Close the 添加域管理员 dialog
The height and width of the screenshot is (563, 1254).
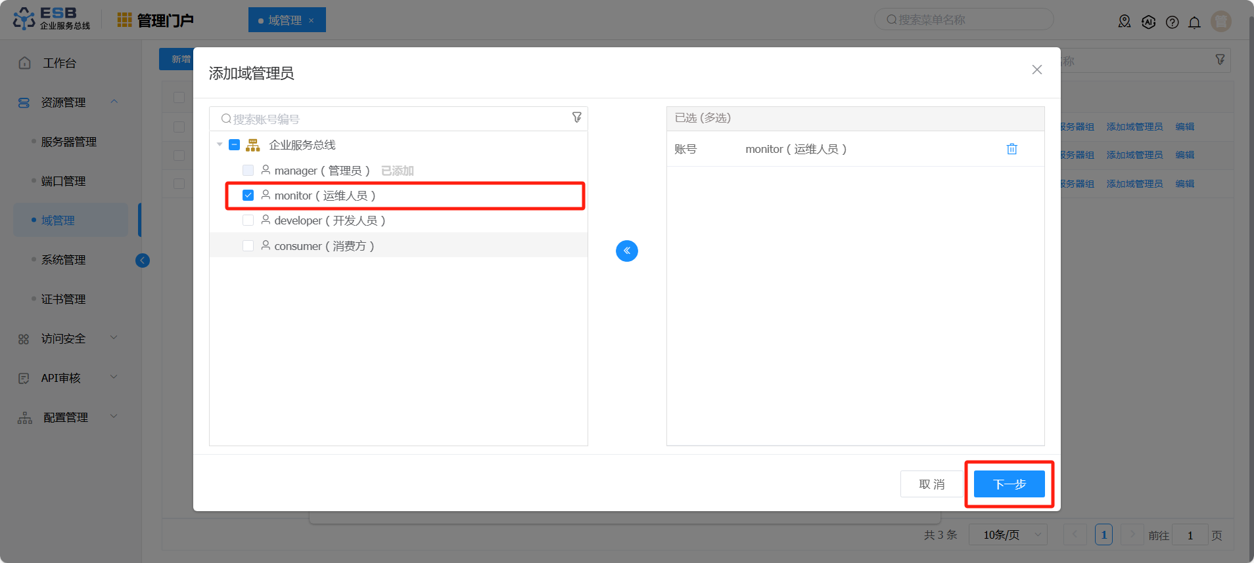tap(1036, 70)
